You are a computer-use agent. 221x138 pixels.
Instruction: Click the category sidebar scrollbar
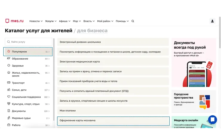(54, 80)
